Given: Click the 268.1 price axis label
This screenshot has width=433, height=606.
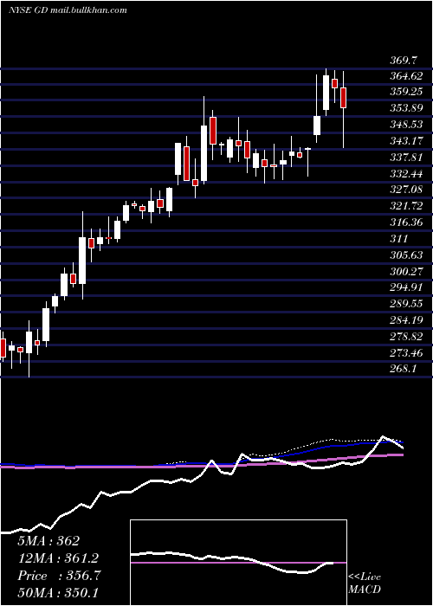Looking at the screenshot, I should [x=404, y=369].
